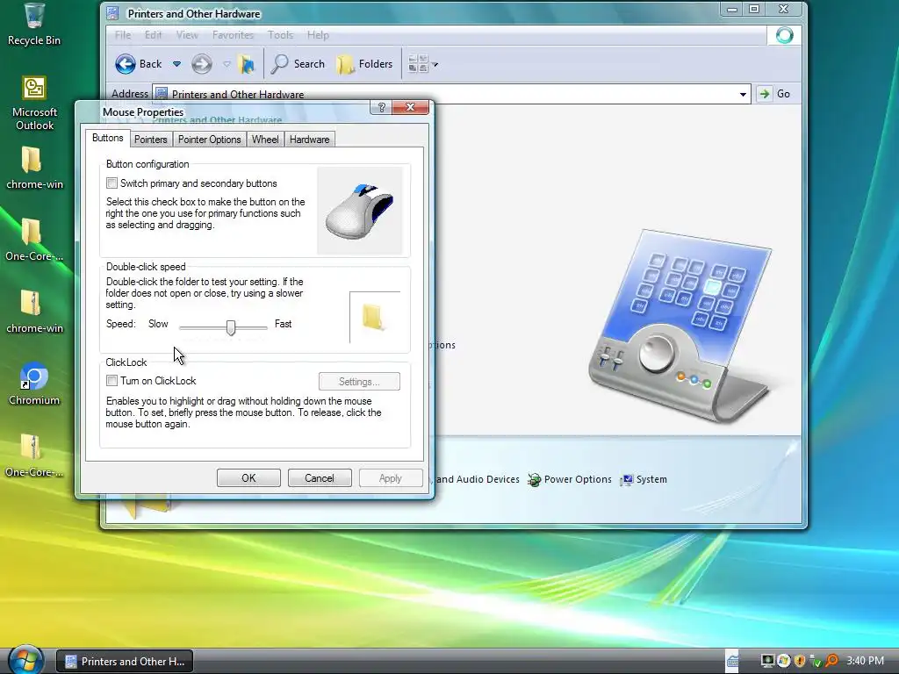Click the security shield tray icon
Image resolution: width=899 pixels, height=674 pixels.
799,661
